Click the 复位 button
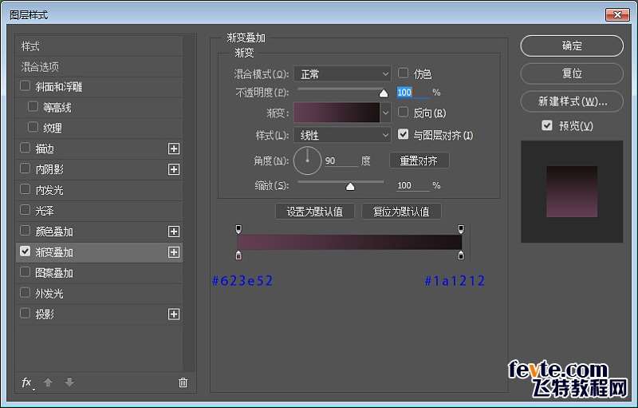The height and width of the screenshot is (408, 638). click(572, 73)
